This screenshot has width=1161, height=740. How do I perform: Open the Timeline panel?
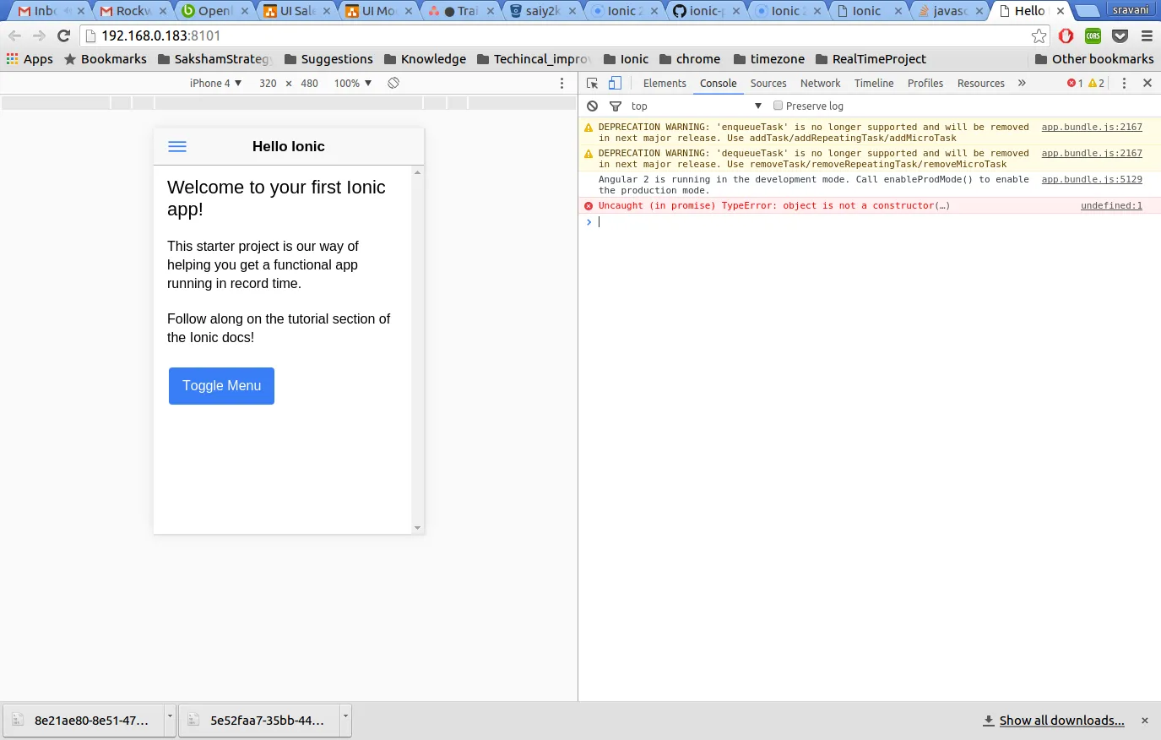tap(874, 83)
